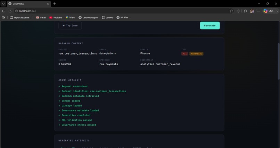280x148 pixels.
Task: Open the Lenovo bookmark
Action: [107, 17]
